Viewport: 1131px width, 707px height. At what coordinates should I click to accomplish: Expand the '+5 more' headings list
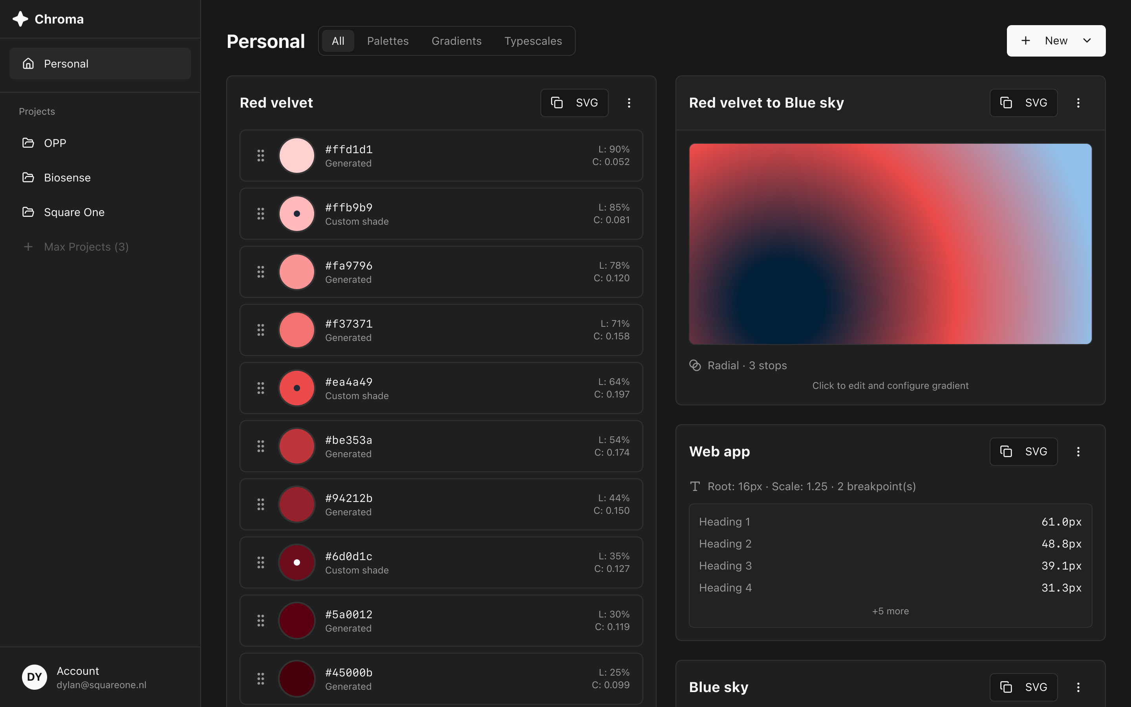[890, 611]
